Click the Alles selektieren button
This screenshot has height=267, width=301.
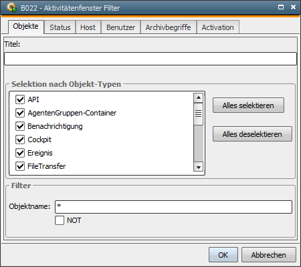pyautogui.click(x=248, y=105)
